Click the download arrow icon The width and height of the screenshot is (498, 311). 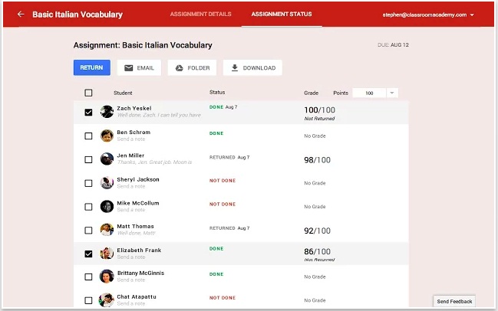pos(233,68)
